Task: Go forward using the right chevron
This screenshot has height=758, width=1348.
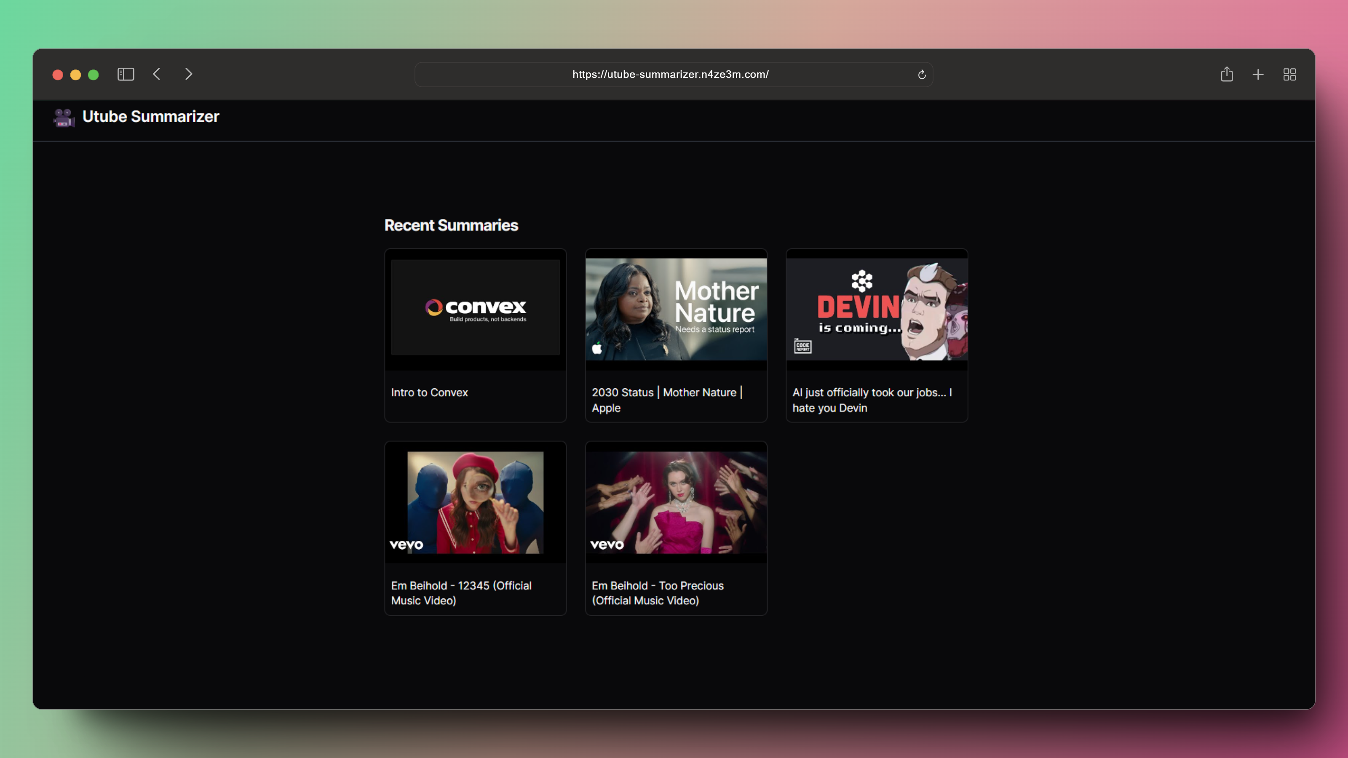Action: [189, 74]
